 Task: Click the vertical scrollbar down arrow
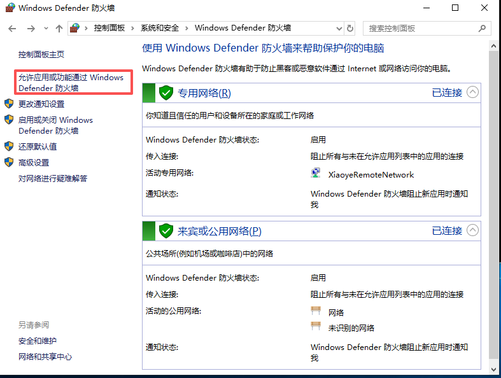pyautogui.click(x=494, y=368)
